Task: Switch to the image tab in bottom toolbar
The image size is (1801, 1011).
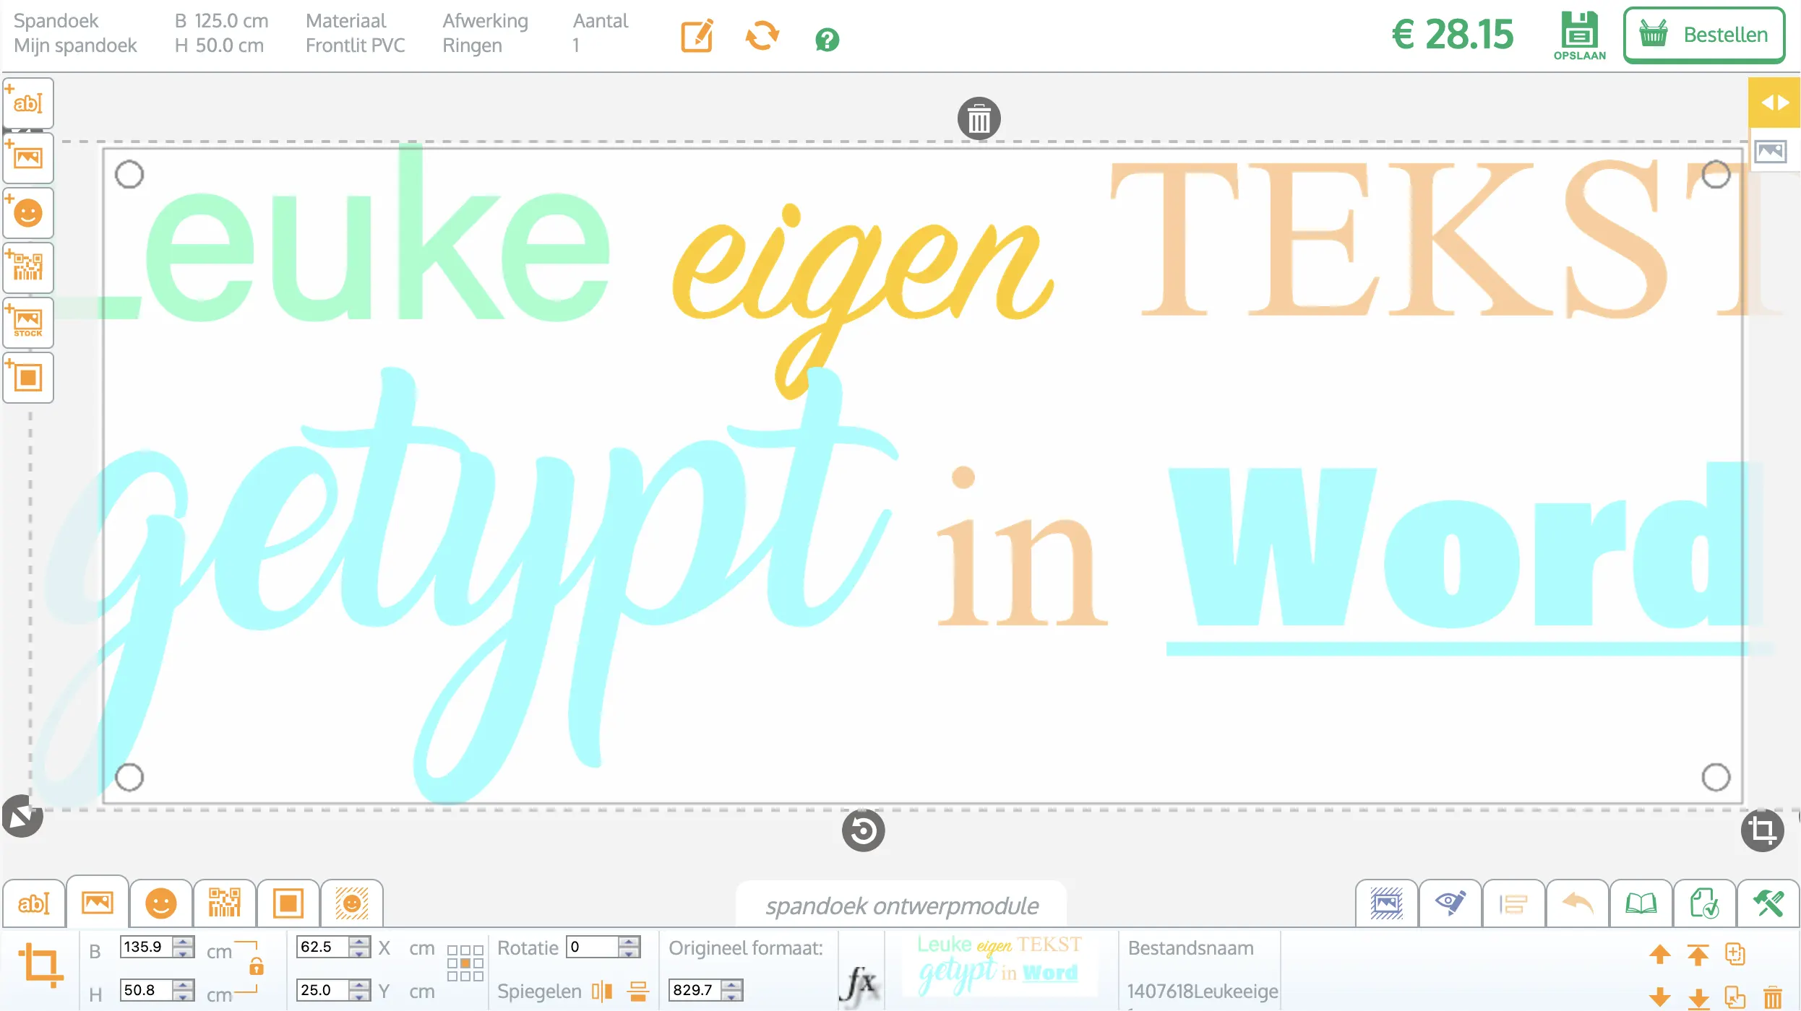Action: tap(98, 903)
